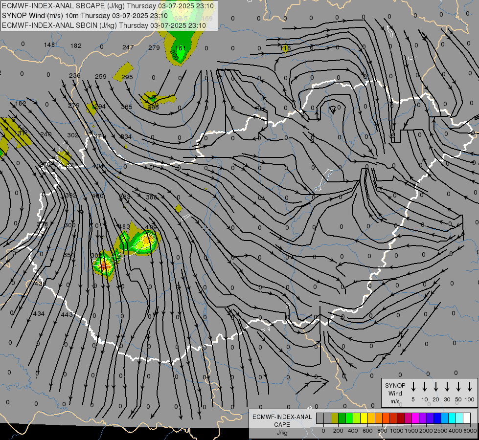Click the 365 CAPE value on the map
This screenshot has width=479, height=440.
coord(126,107)
